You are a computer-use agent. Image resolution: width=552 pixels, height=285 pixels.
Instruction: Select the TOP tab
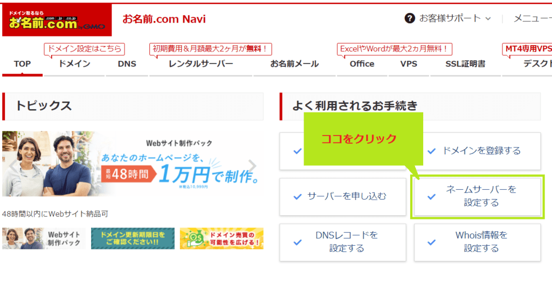22,64
